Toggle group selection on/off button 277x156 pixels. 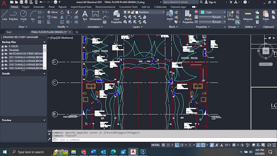237,22
